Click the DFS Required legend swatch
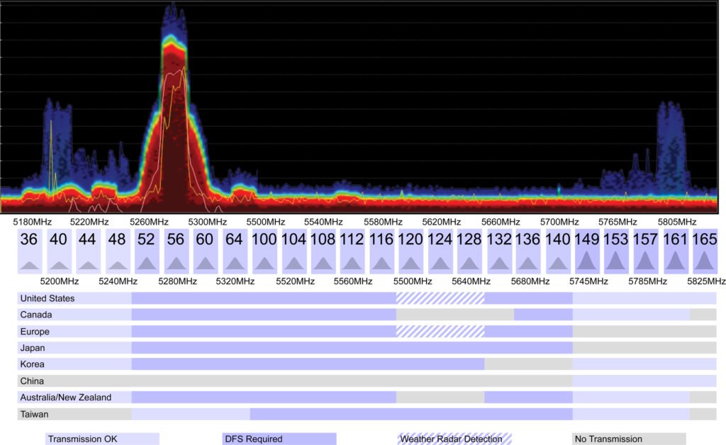 coord(279,439)
